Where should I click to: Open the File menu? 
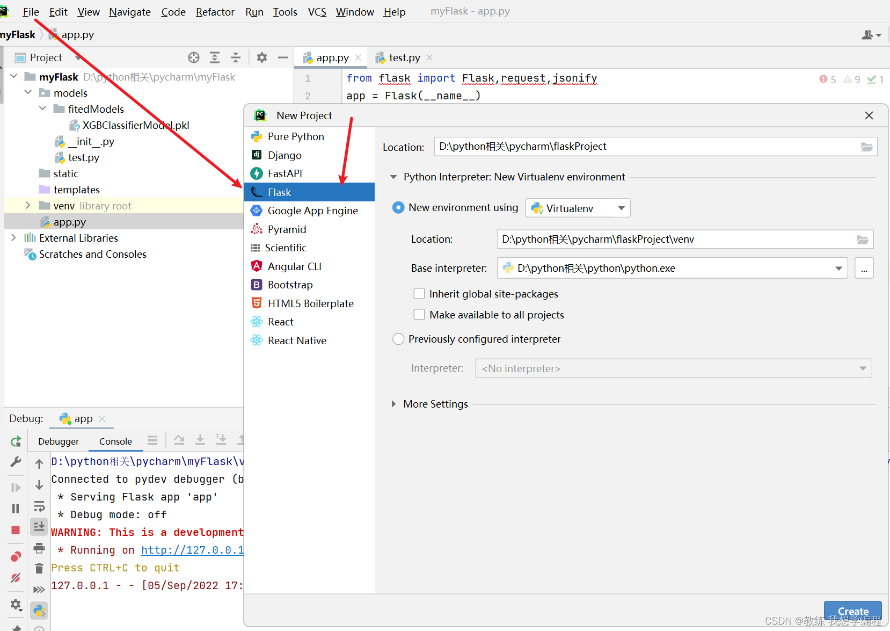tap(31, 12)
